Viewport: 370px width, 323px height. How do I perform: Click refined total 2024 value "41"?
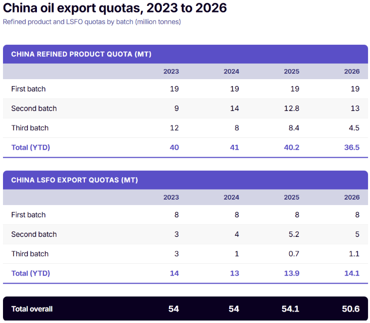coord(234,147)
